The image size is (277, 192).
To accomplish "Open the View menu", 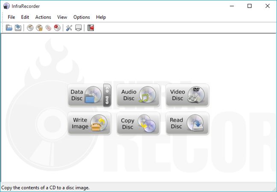I will (x=62, y=17).
